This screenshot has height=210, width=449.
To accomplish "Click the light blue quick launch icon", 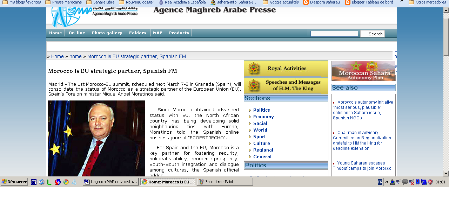I will click(74, 182).
